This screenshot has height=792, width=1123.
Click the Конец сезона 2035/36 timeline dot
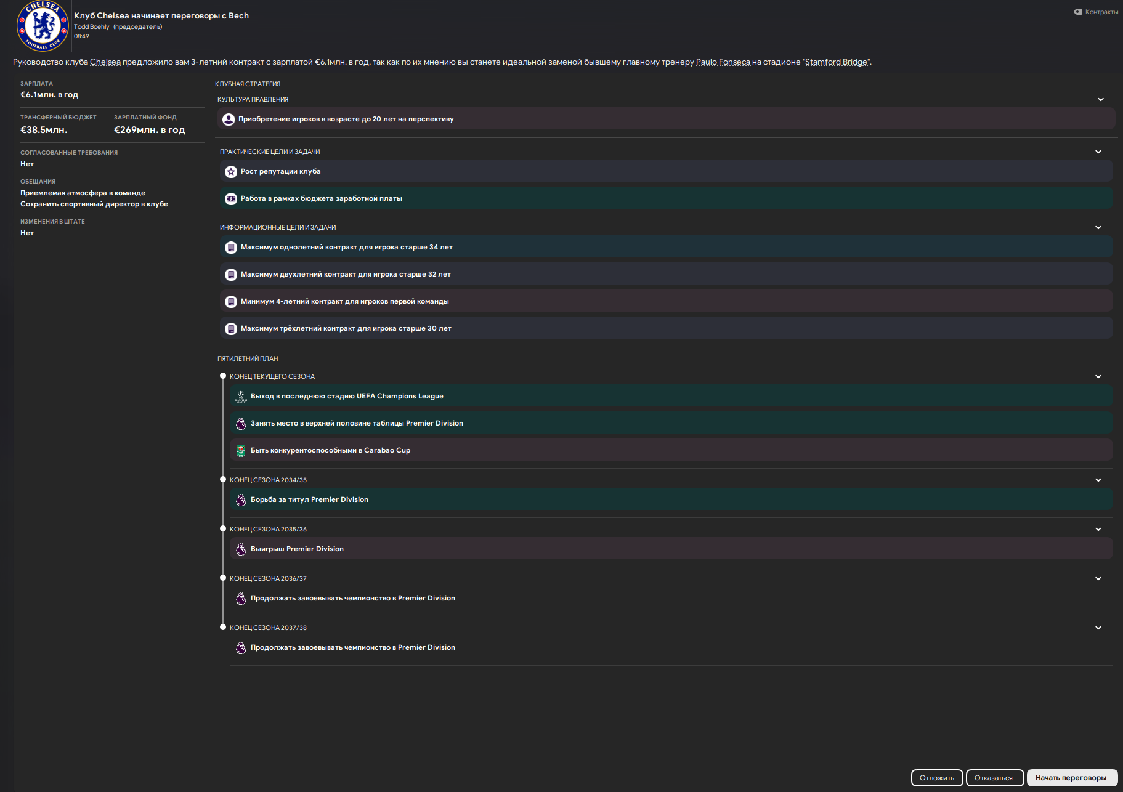click(x=223, y=529)
